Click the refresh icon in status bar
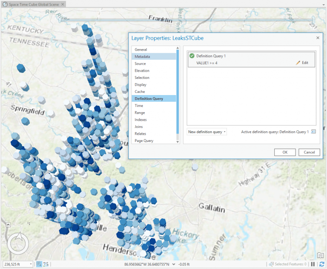This screenshot has height=269, width=327. (x=322, y=264)
